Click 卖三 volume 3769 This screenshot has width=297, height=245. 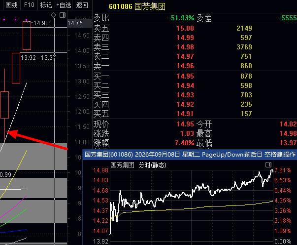click(244, 47)
